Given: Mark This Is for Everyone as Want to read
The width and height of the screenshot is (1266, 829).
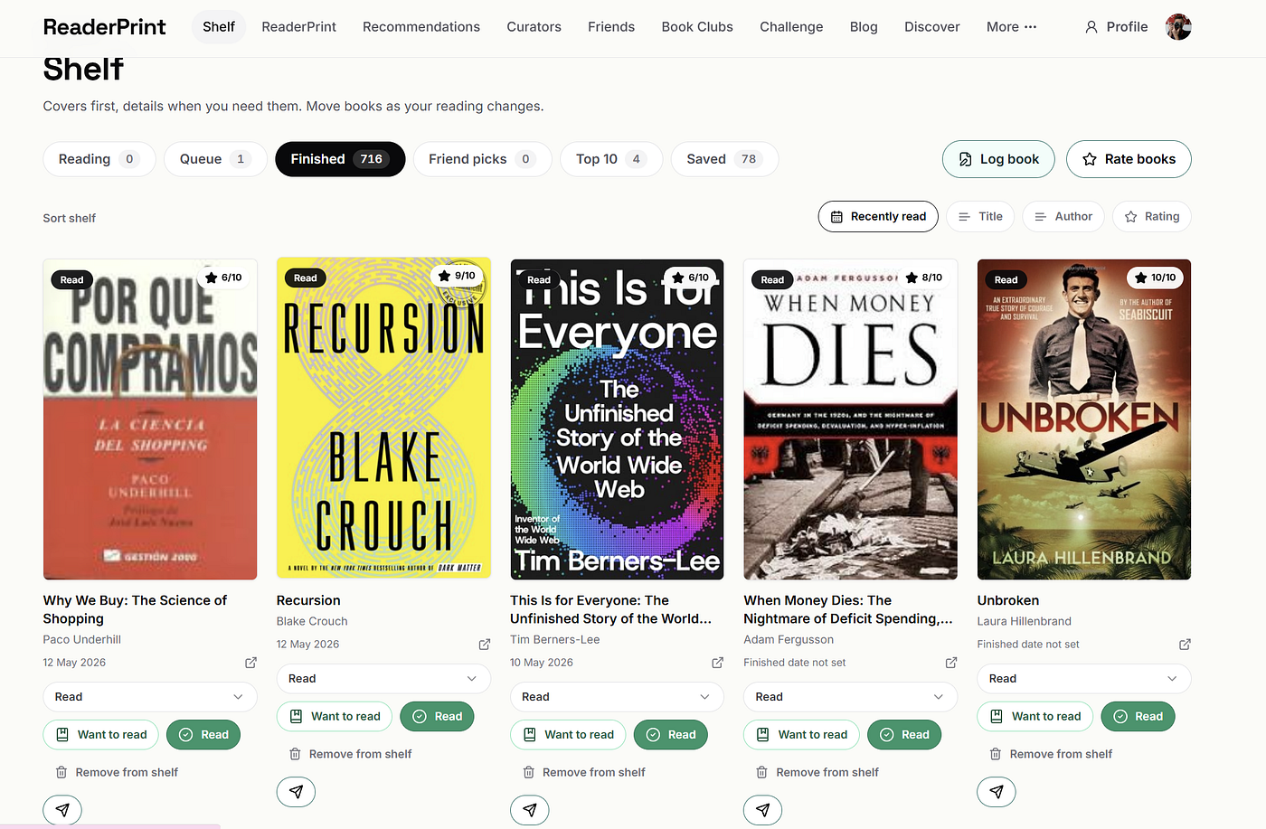Looking at the screenshot, I should pos(569,735).
